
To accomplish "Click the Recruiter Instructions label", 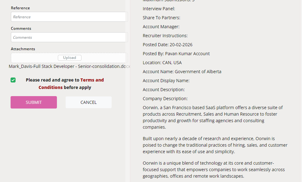I will click(165, 36).
